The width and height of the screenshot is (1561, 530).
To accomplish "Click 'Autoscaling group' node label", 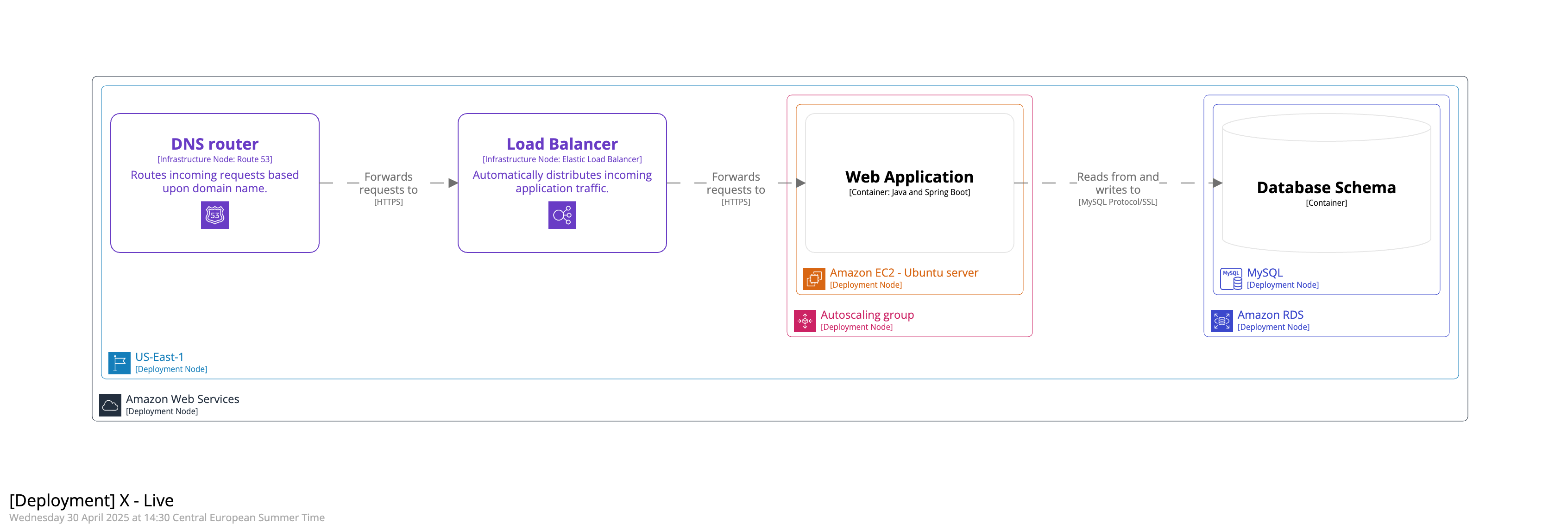I will [867, 315].
